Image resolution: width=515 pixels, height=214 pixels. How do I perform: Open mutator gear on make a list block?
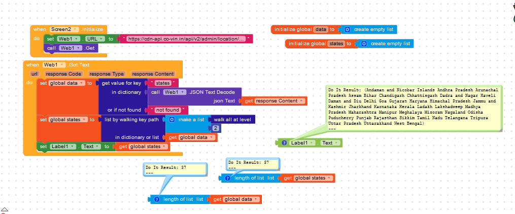point(171,120)
